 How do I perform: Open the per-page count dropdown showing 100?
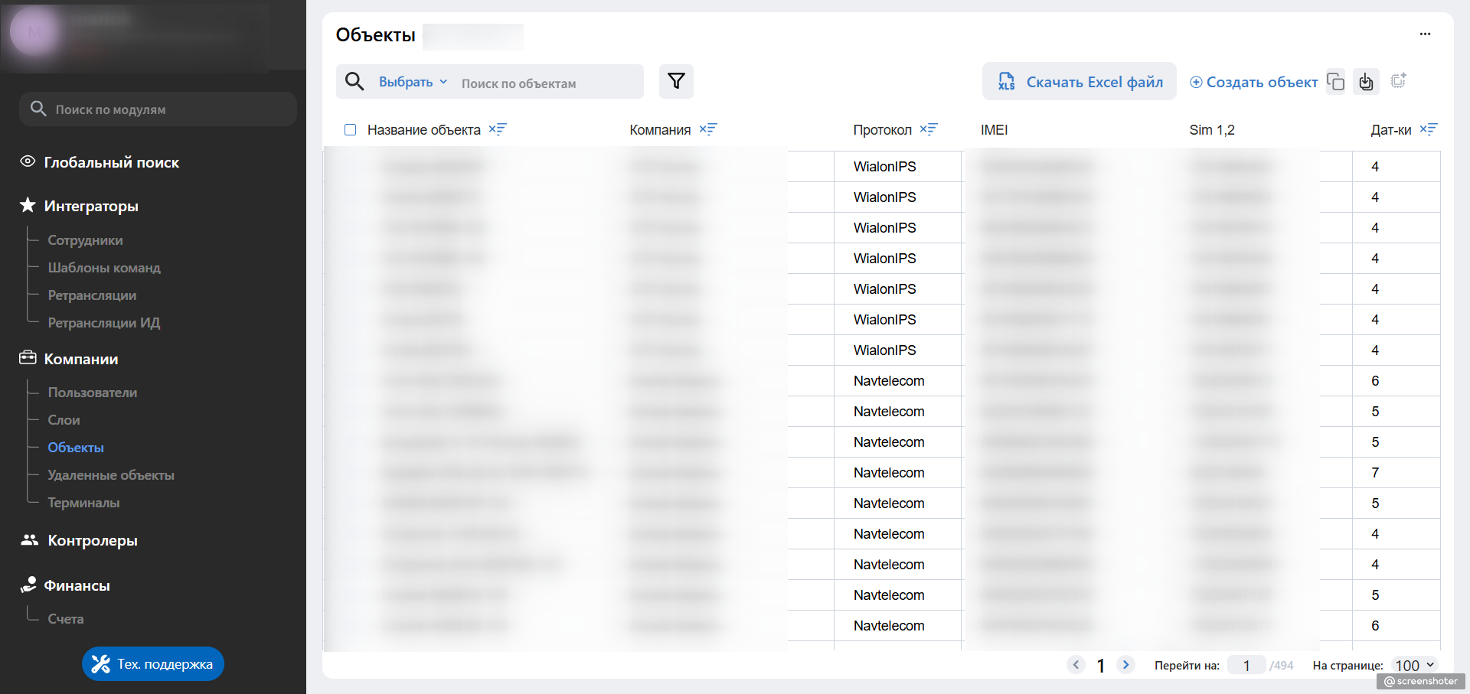click(x=1414, y=666)
